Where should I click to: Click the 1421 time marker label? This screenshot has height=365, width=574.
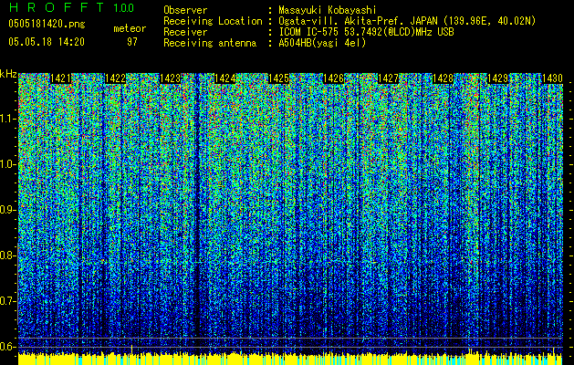(60, 78)
